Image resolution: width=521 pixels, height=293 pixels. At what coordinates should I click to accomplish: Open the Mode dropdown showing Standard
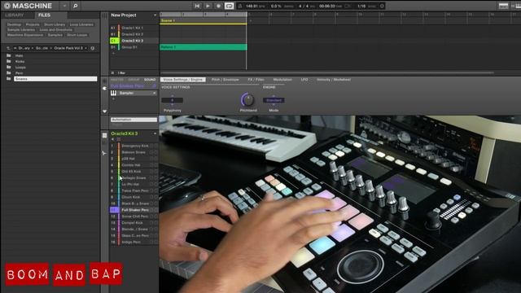tap(274, 100)
